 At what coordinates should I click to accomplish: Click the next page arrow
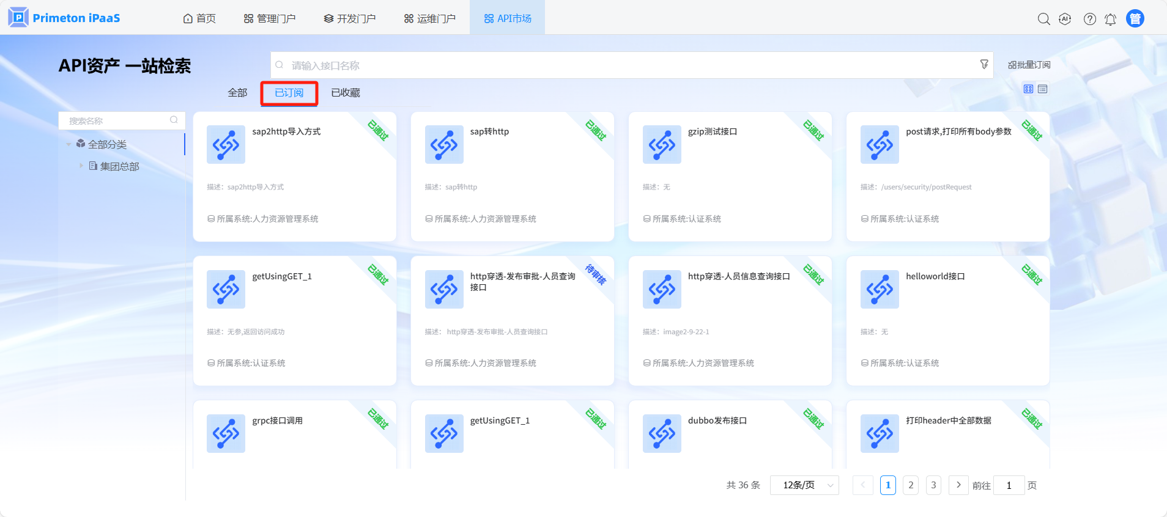coord(958,485)
